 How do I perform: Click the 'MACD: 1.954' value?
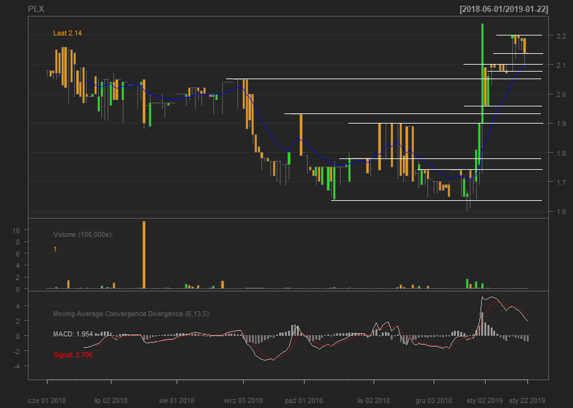click(73, 334)
